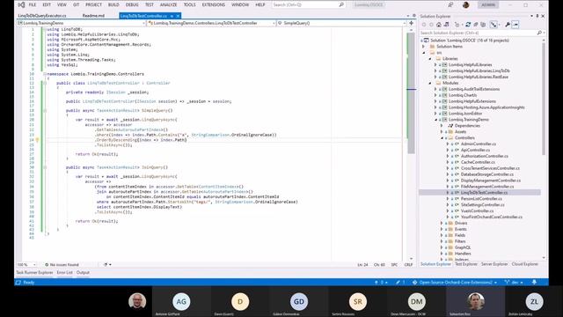Viewport: 563px width, 317px height.
Task: Open the DEBUG menu
Action: (132, 4)
